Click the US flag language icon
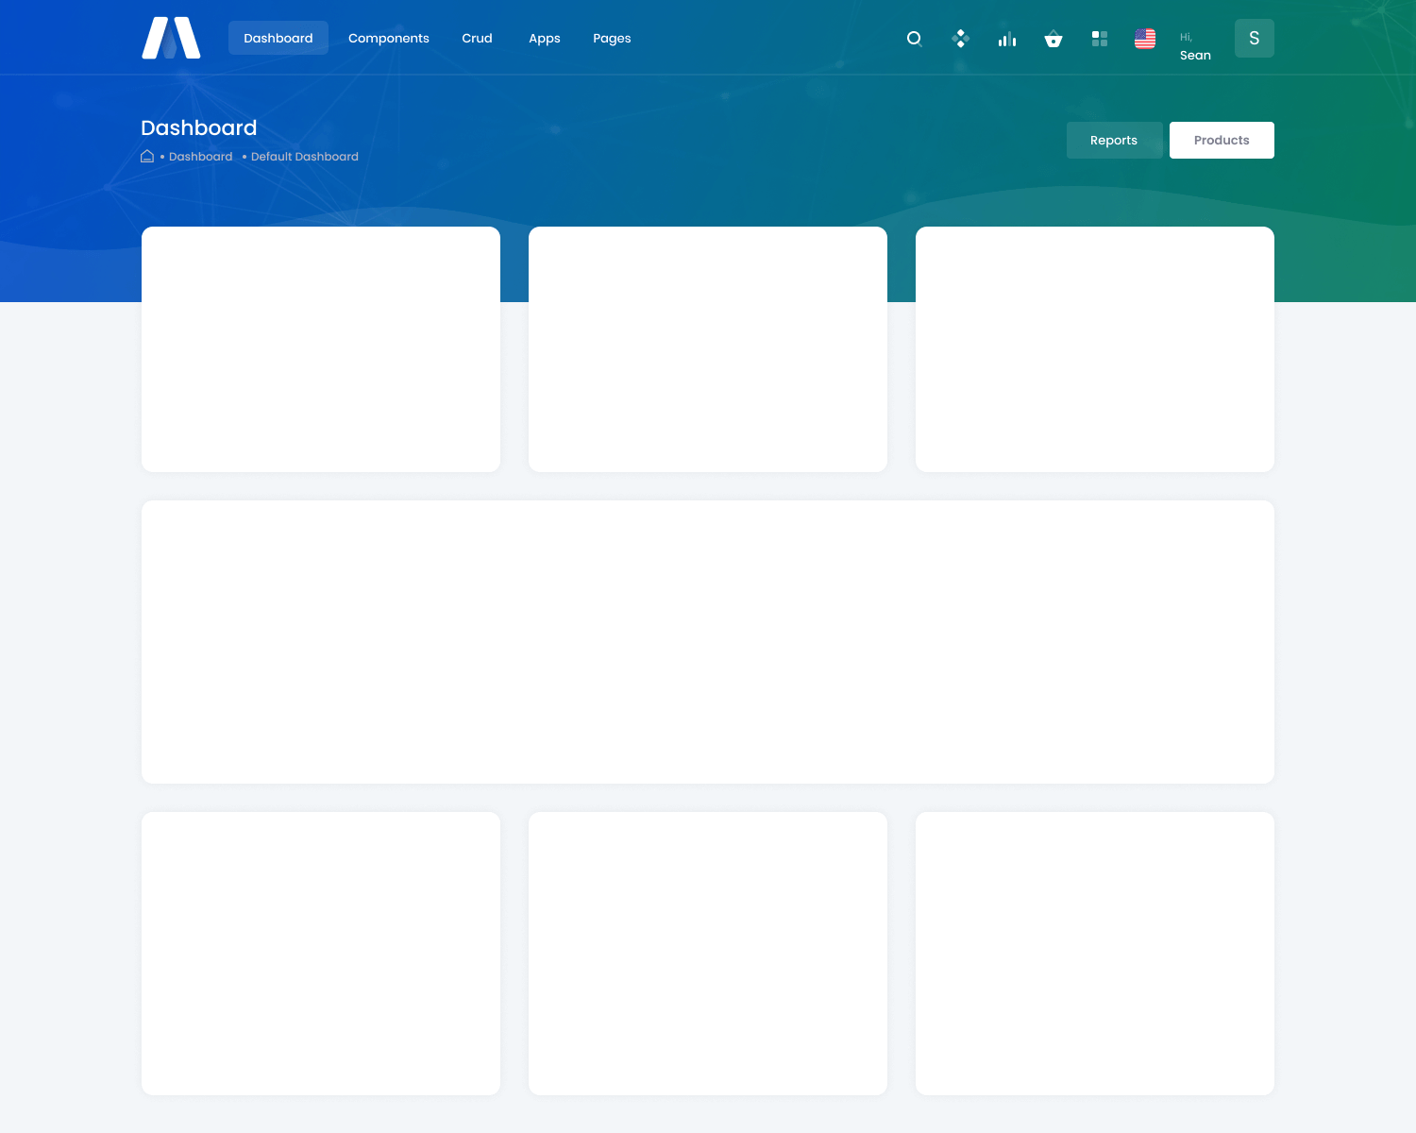Image resolution: width=1416 pixels, height=1133 pixels. (x=1145, y=39)
